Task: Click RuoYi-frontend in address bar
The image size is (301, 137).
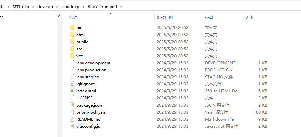Action: [x=102, y=7]
